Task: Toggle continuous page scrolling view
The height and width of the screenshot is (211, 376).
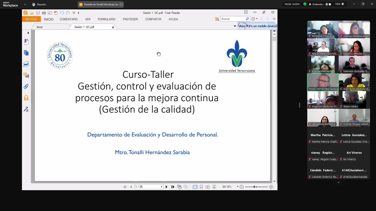Action: tap(201, 187)
